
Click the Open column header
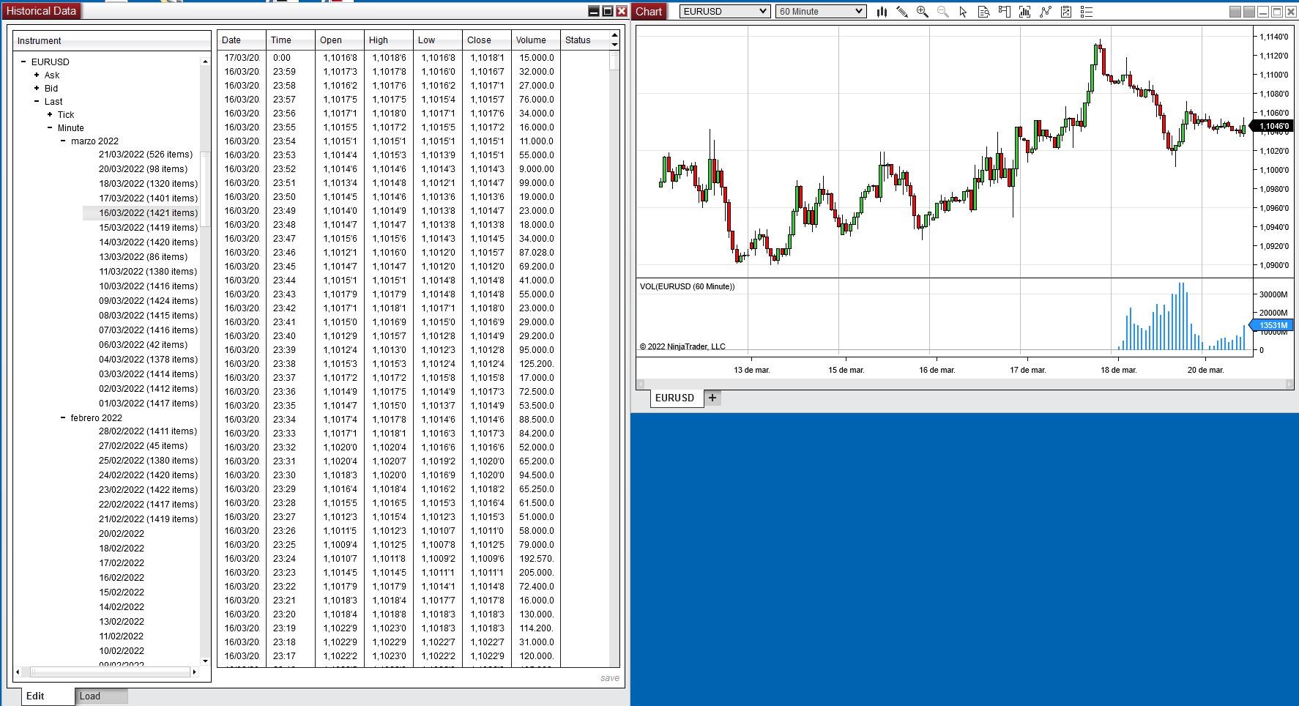(340, 40)
